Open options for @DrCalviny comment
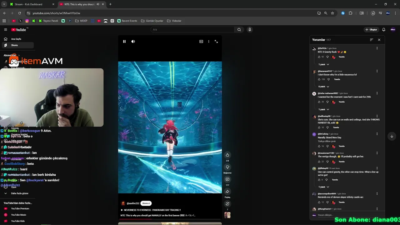 pos(377,134)
